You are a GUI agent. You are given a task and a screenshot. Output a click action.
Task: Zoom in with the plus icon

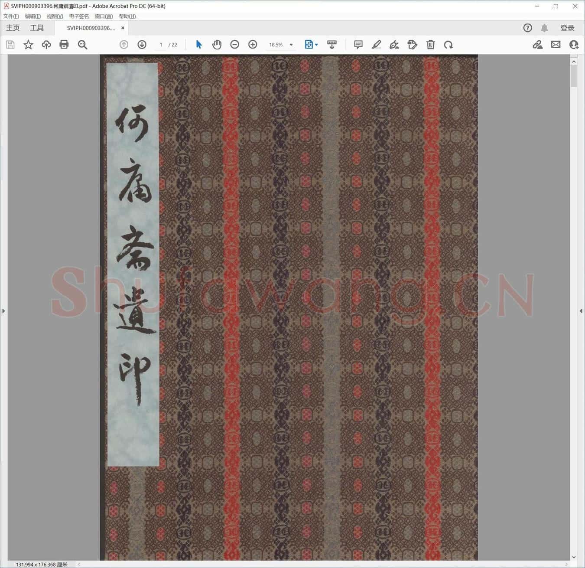coord(253,45)
